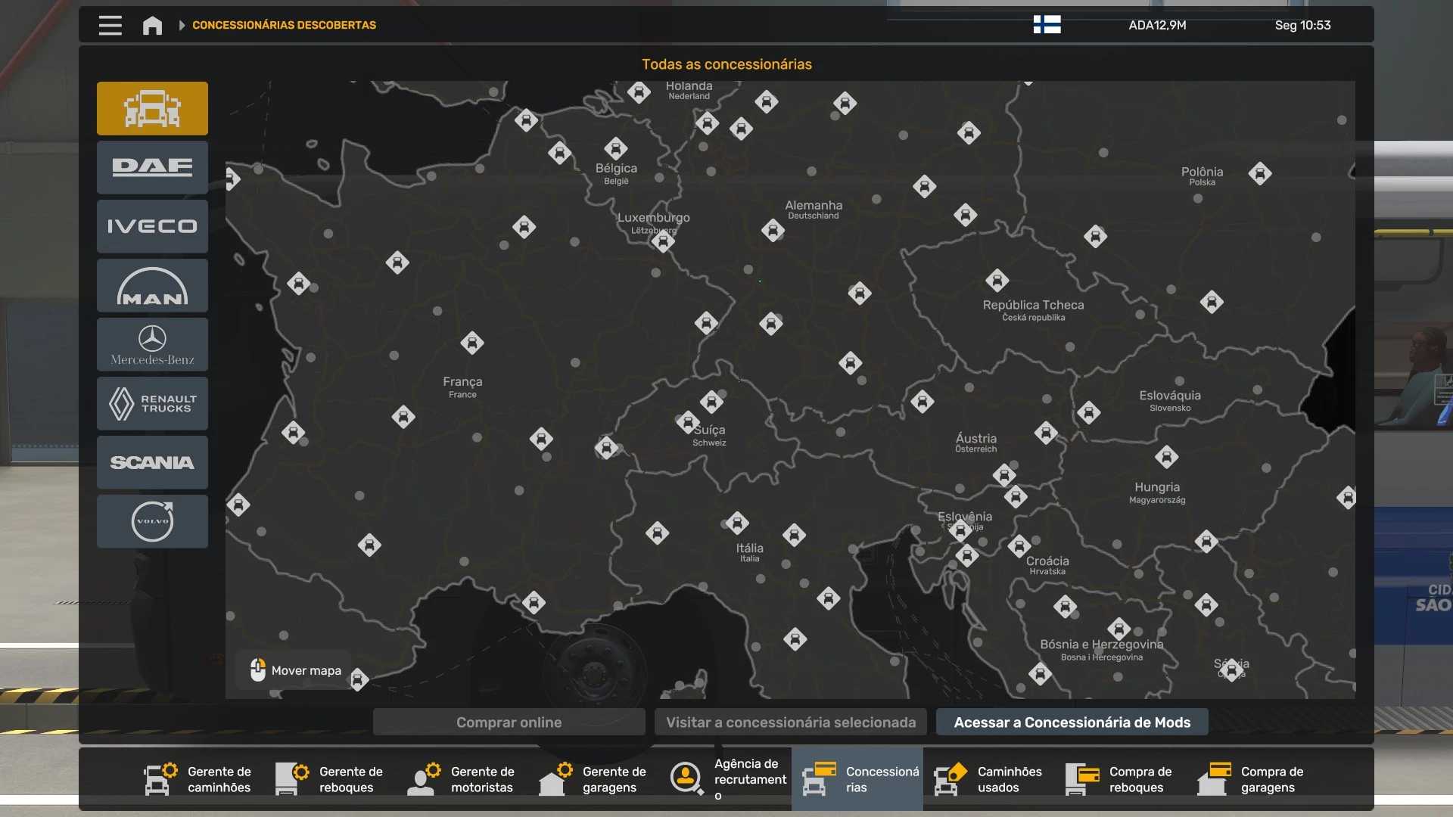The image size is (1453, 817).
Task: Show only Mercedes-Benz dealerships
Action: tap(152, 344)
